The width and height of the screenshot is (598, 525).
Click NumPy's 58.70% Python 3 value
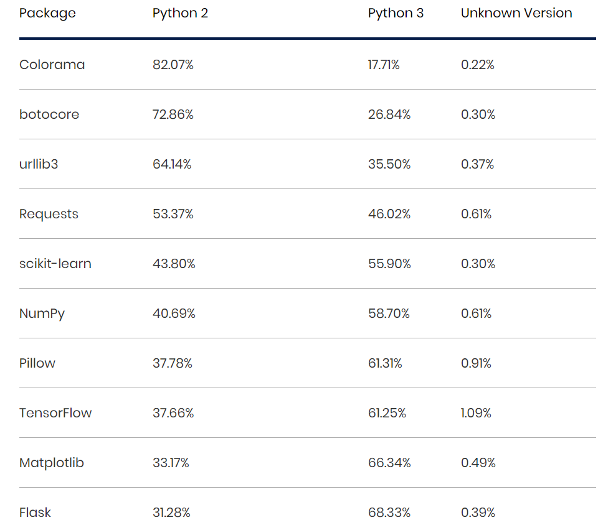pos(390,314)
